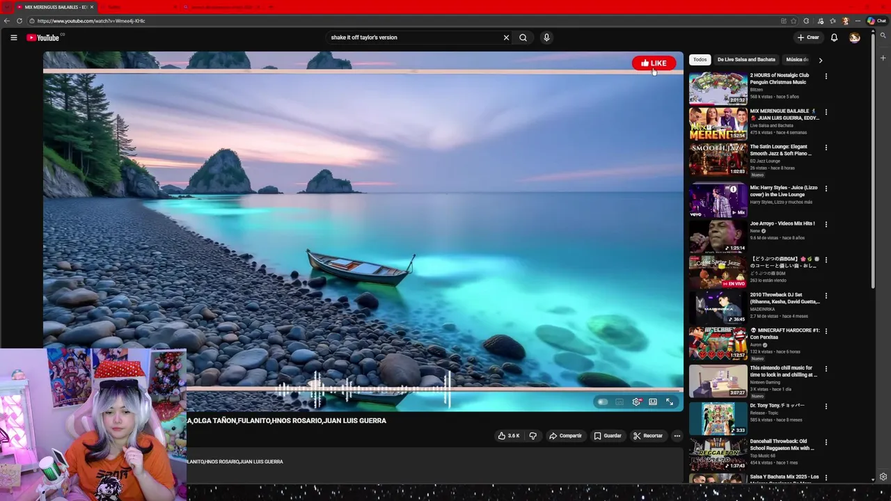Click the Recortar clip button
The width and height of the screenshot is (891, 501).
pyautogui.click(x=648, y=436)
